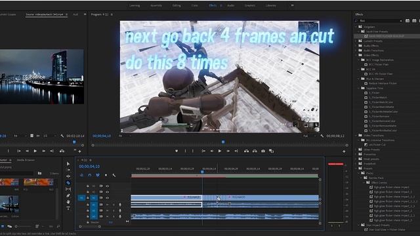Collapse the Video Effects folder
The width and height of the screenshot is (420, 236).
(x=356, y=55)
